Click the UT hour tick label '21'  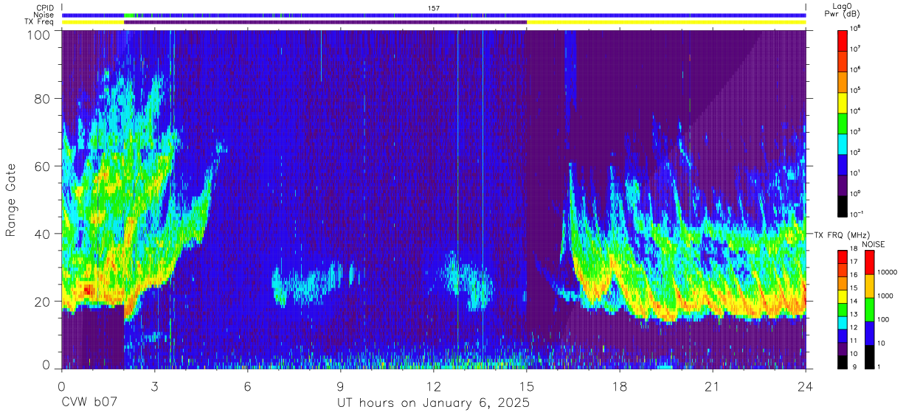[713, 386]
